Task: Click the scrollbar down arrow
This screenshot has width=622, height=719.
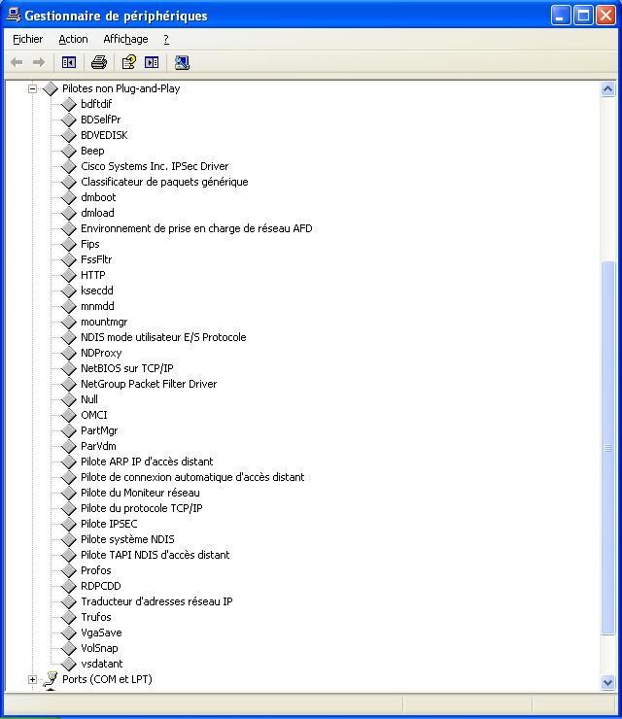Action: point(607,682)
